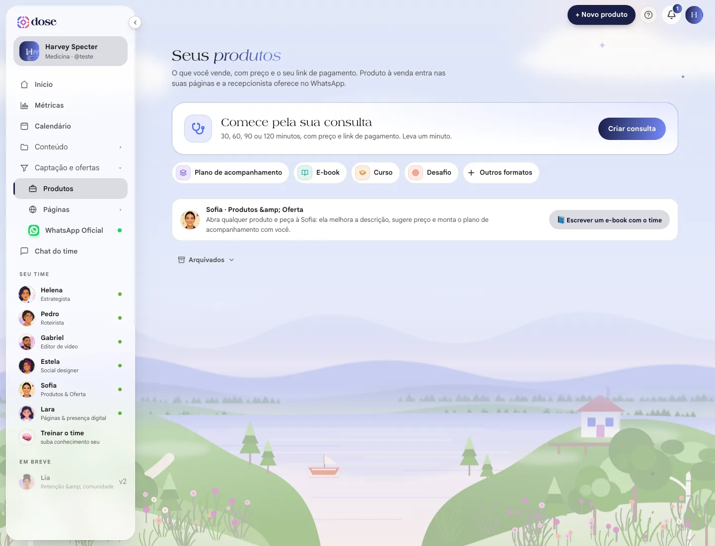Open Estela Social designer member
This screenshot has width=715, height=546.
pos(71,365)
